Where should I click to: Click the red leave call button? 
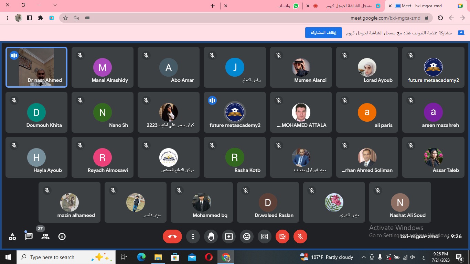pyautogui.click(x=172, y=236)
